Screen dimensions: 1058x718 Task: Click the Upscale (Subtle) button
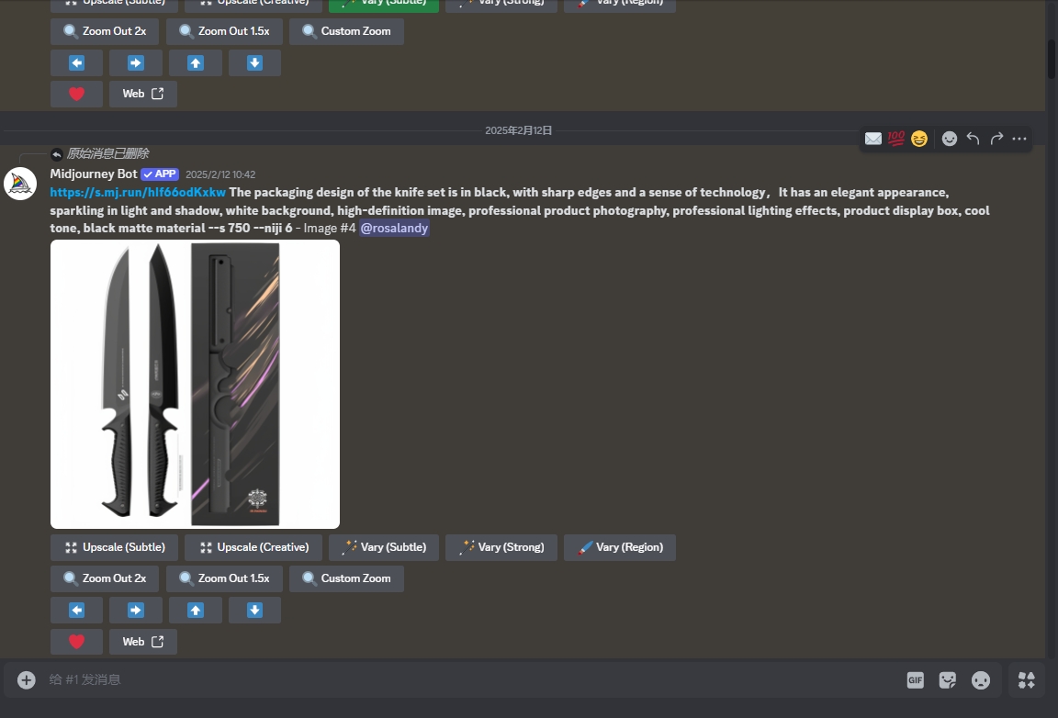114,546
